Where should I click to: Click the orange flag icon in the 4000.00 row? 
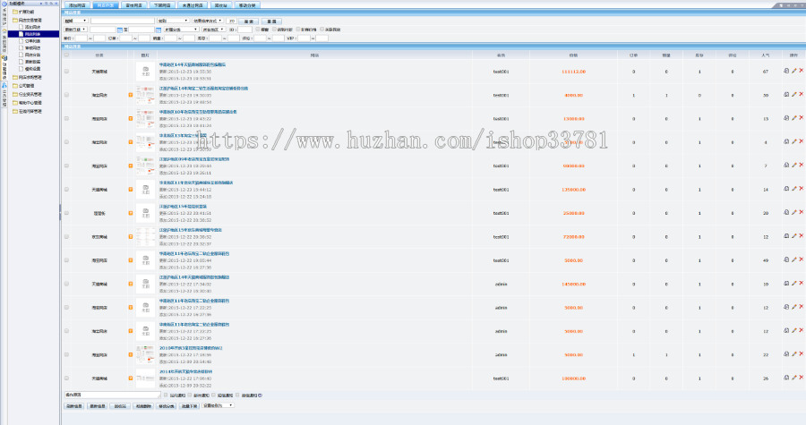131,95
